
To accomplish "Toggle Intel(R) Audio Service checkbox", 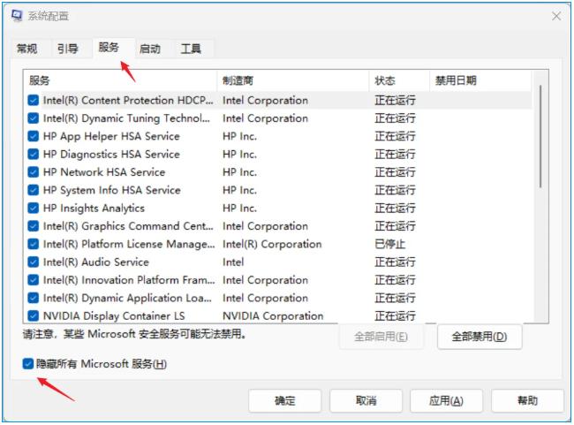I will (34, 262).
